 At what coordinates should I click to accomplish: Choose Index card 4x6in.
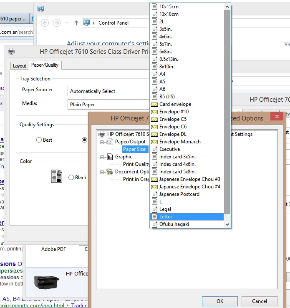pos(187,164)
